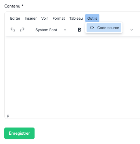Click blank toolbar space between redo and System Font

click(x=29, y=30)
